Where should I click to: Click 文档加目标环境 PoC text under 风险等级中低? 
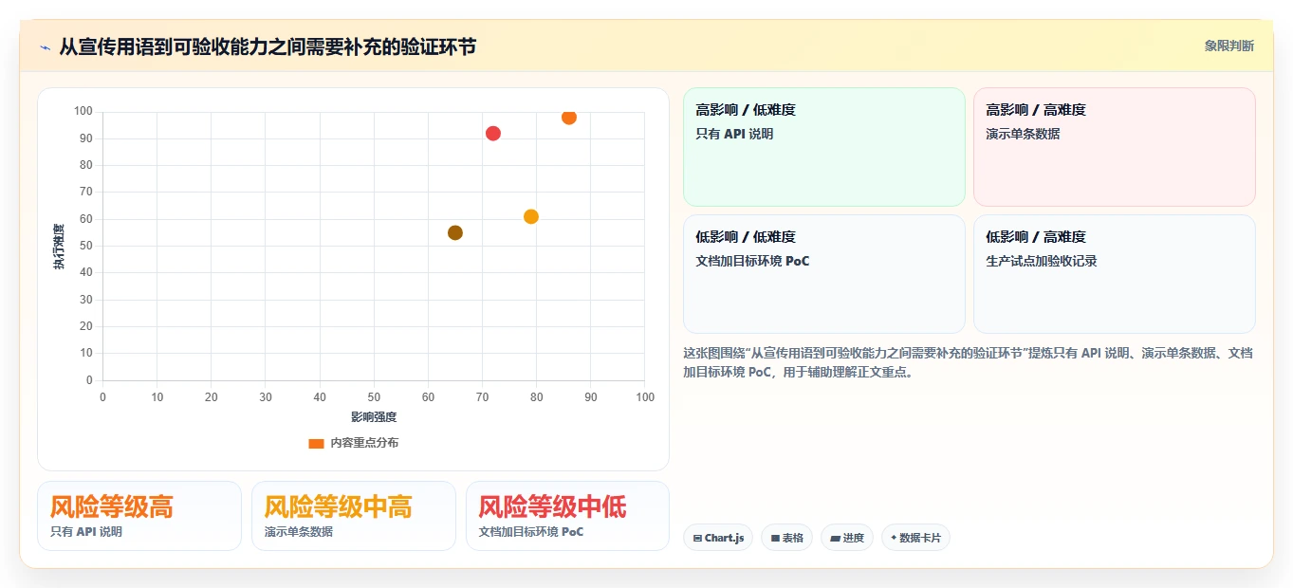tap(531, 532)
